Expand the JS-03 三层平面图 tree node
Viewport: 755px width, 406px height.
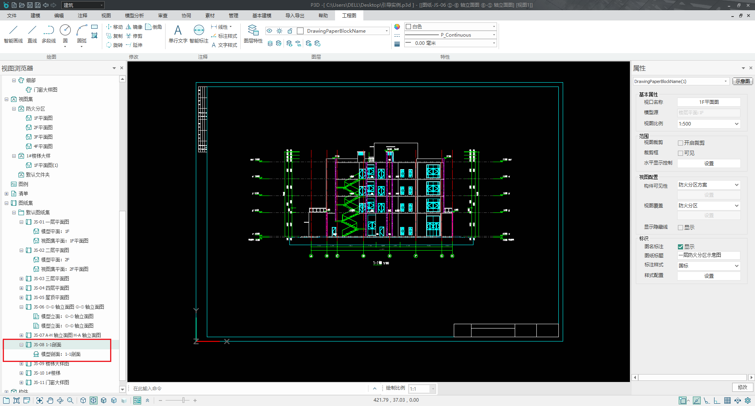click(22, 279)
